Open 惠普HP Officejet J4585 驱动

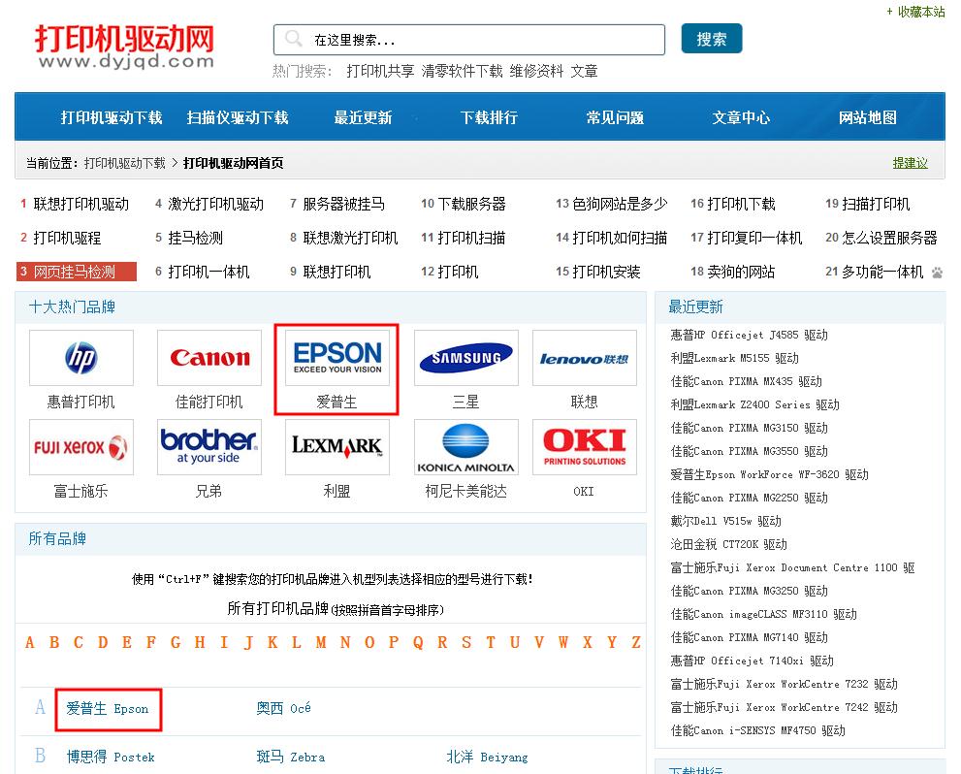tap(749, 336)
